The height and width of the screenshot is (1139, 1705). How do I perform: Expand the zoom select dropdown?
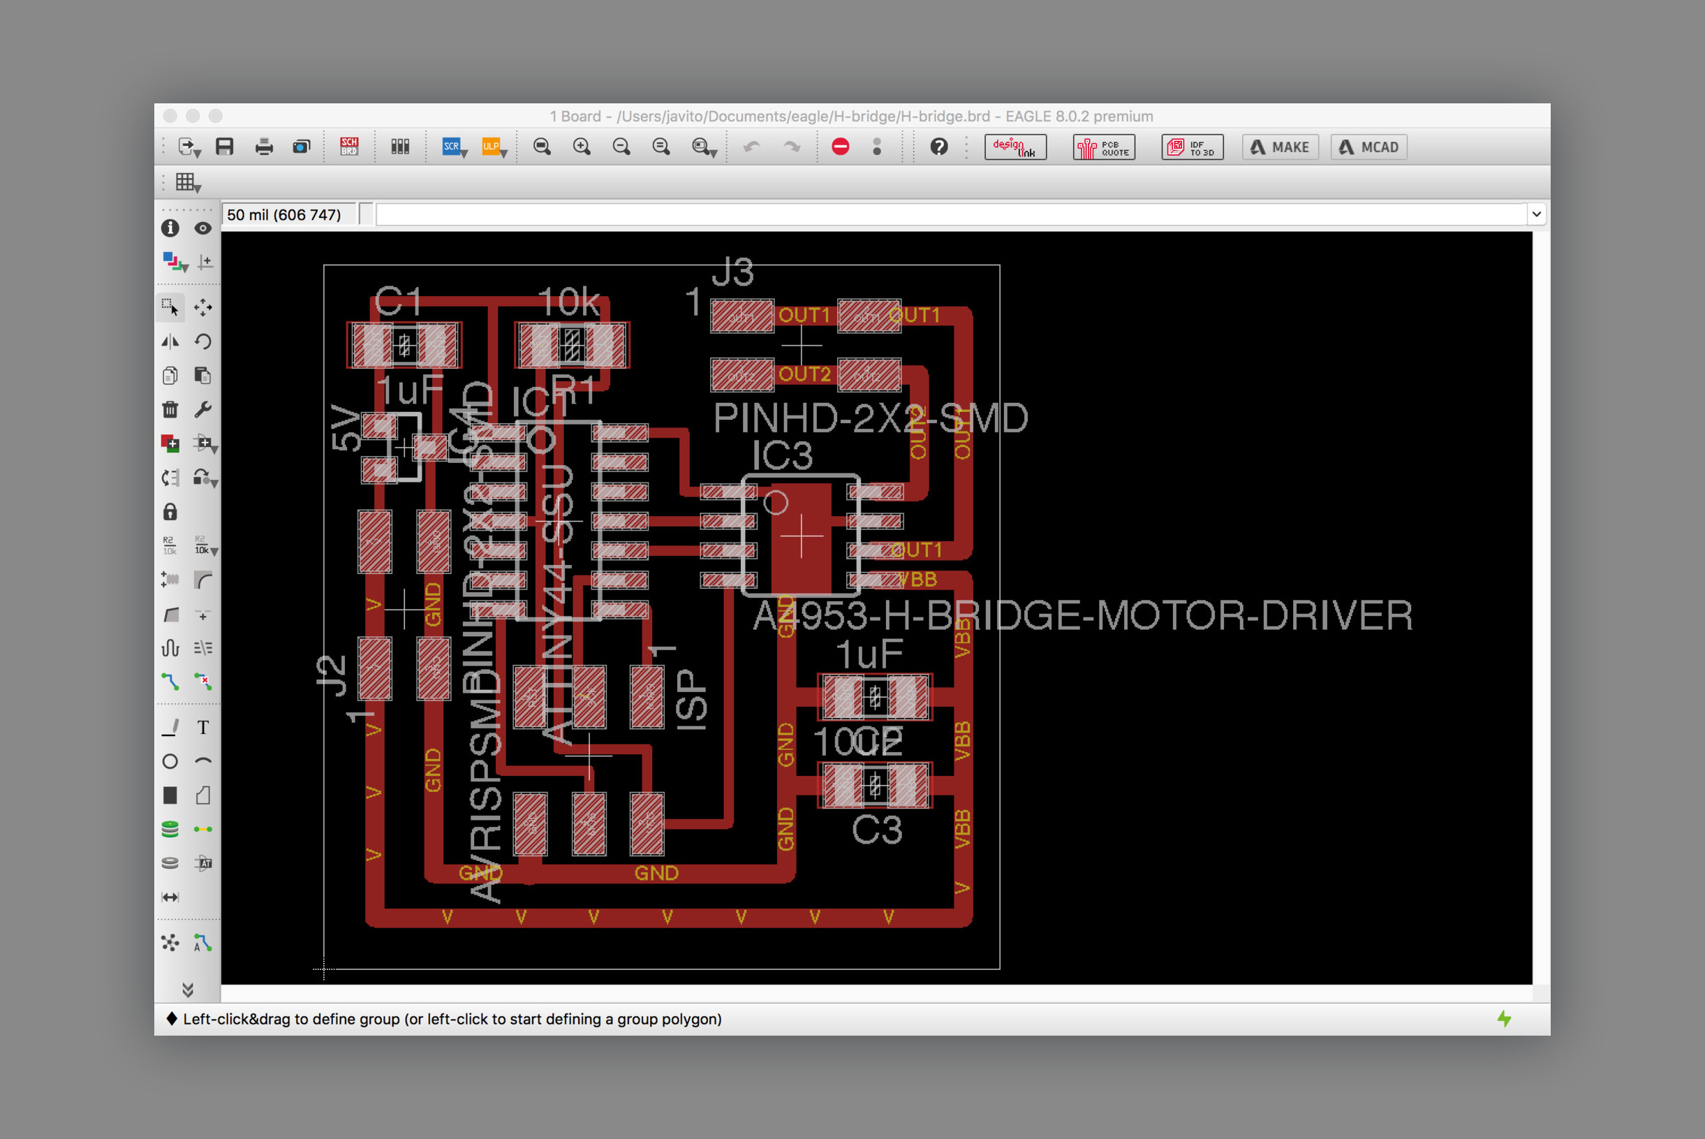click(714, 153)
